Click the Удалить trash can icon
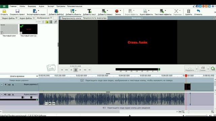The height and width of the screenshot is (121, 216). (188, 11)
